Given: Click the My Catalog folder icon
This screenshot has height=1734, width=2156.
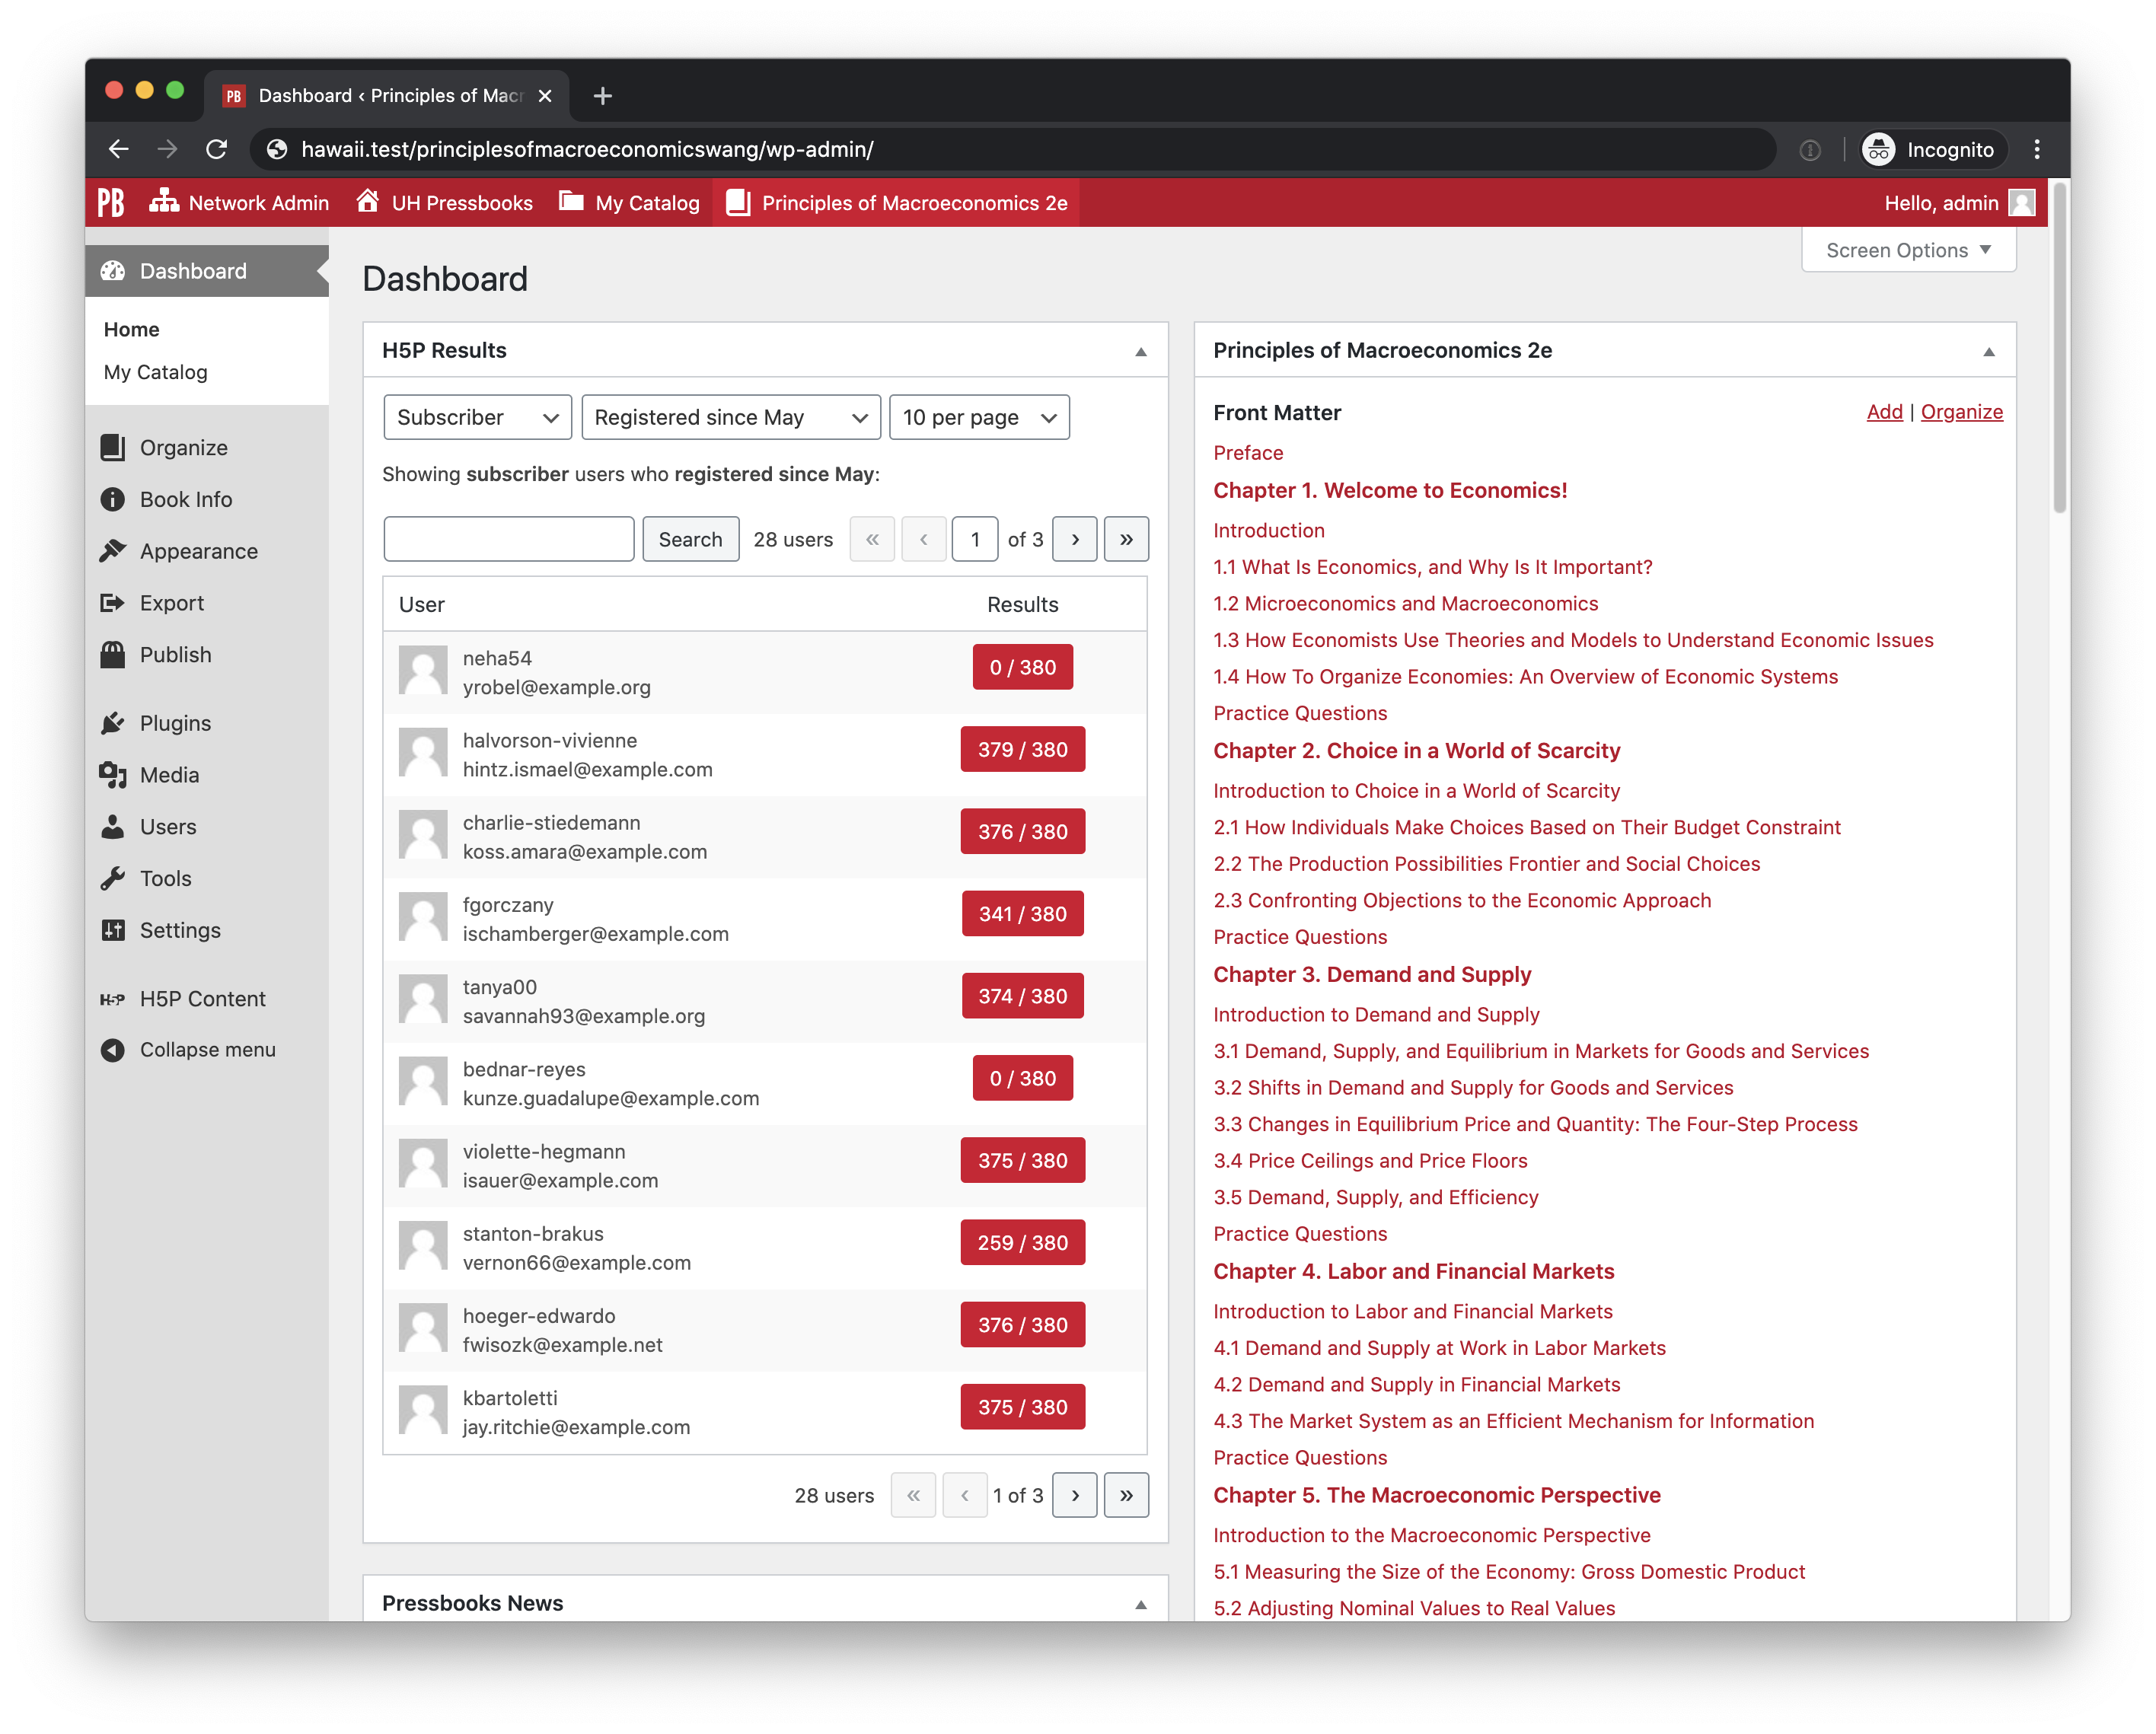Looking at the screenshot, I should pyautogui.click(x=571, y=202).
